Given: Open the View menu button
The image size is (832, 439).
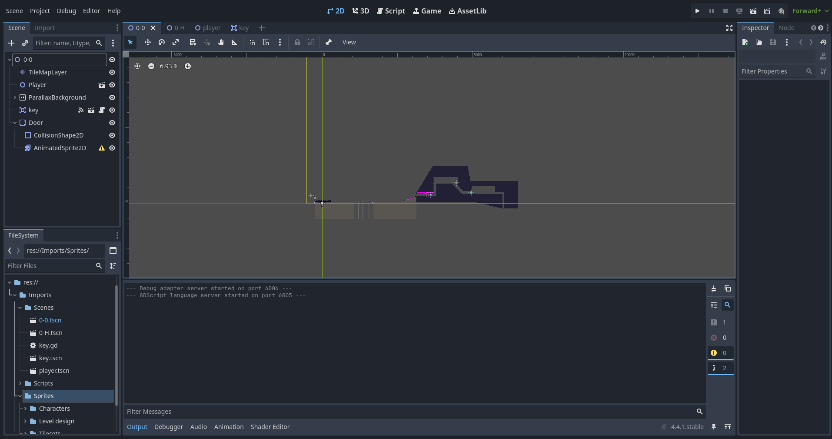Looking at the screenshot, I should pyautogui.click(x=349, y=42).
